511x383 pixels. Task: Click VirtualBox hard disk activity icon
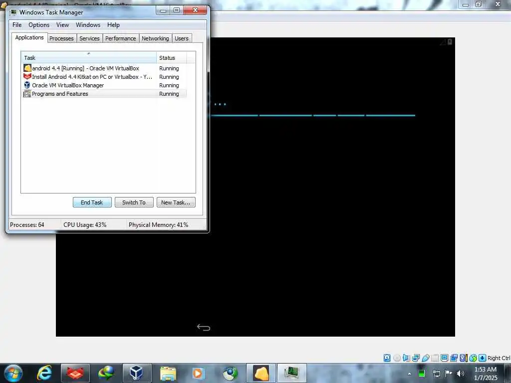pos(387,358)
